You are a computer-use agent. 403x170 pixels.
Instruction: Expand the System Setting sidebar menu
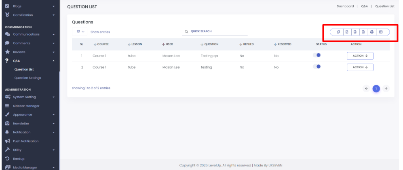(30, 97)
